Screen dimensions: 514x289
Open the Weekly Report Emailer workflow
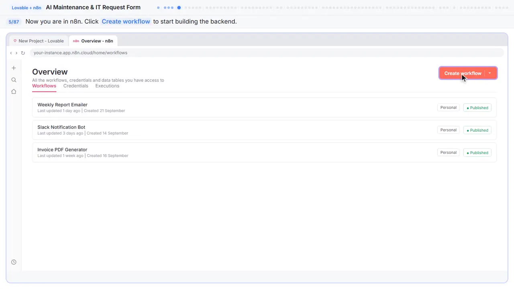264,108
